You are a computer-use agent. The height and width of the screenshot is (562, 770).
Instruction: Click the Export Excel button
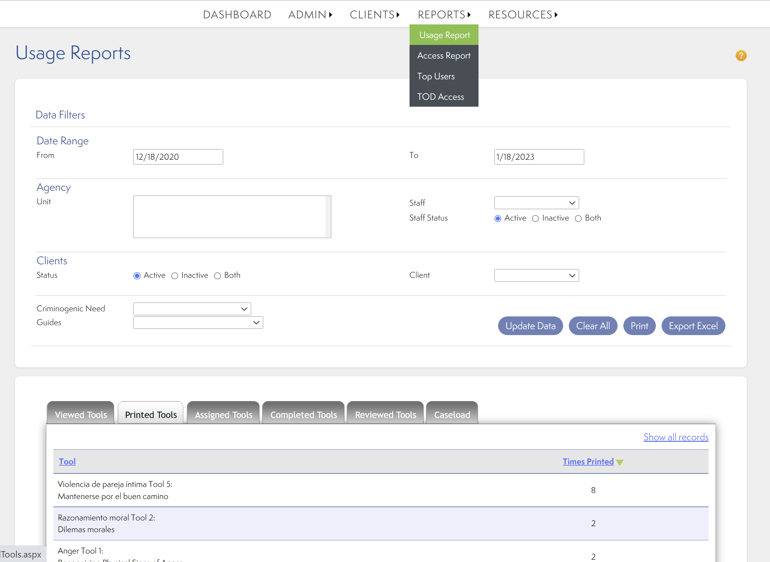coord(693,325)
